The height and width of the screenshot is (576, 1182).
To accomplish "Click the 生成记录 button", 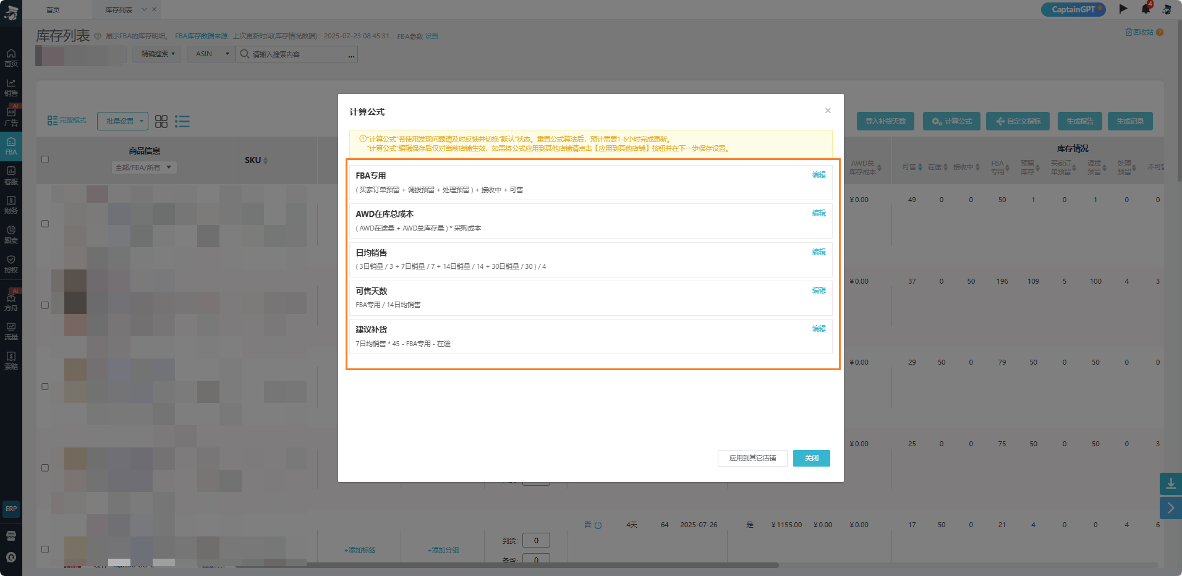I will coord(1130,121).
